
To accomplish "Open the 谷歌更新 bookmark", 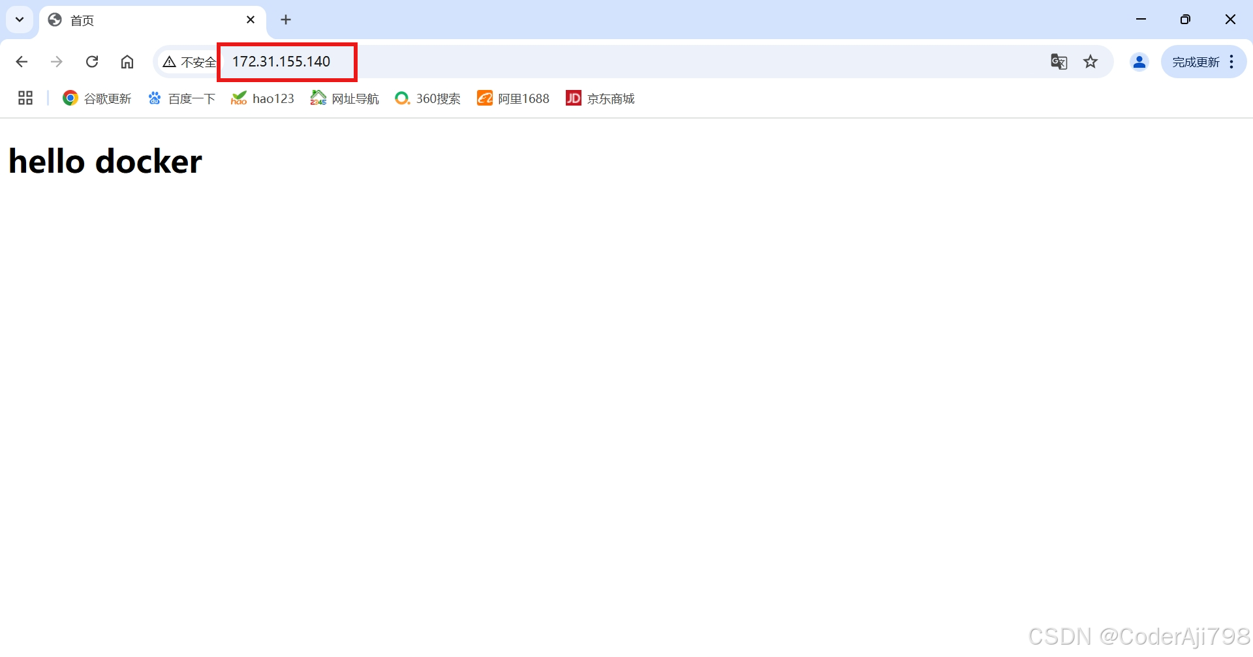I will 97,98.
